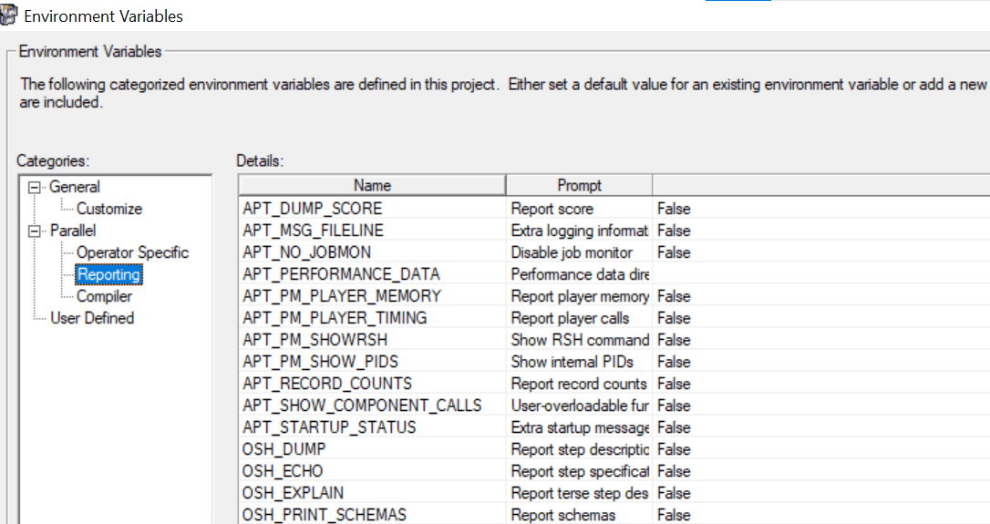This screenshot has height=524, width=990.
Task: Edit the empty value for APT_PERFORMANCE_DATA
Action: click(820, 274)
